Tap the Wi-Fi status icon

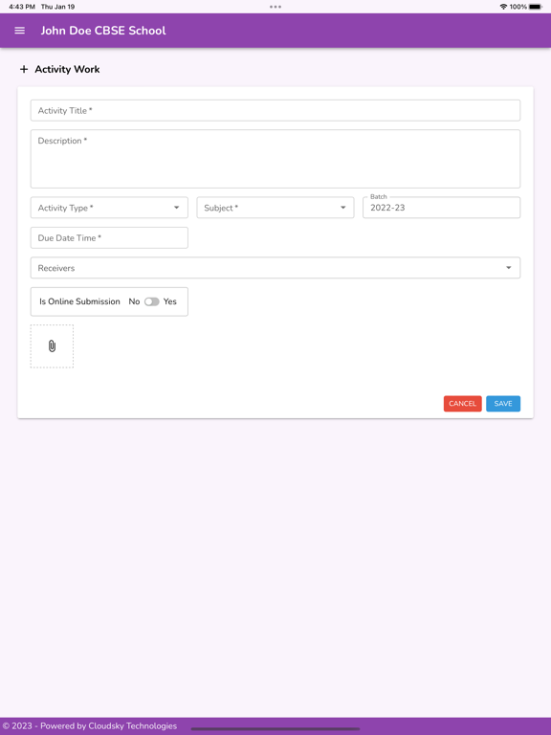[x=503, y=7]
